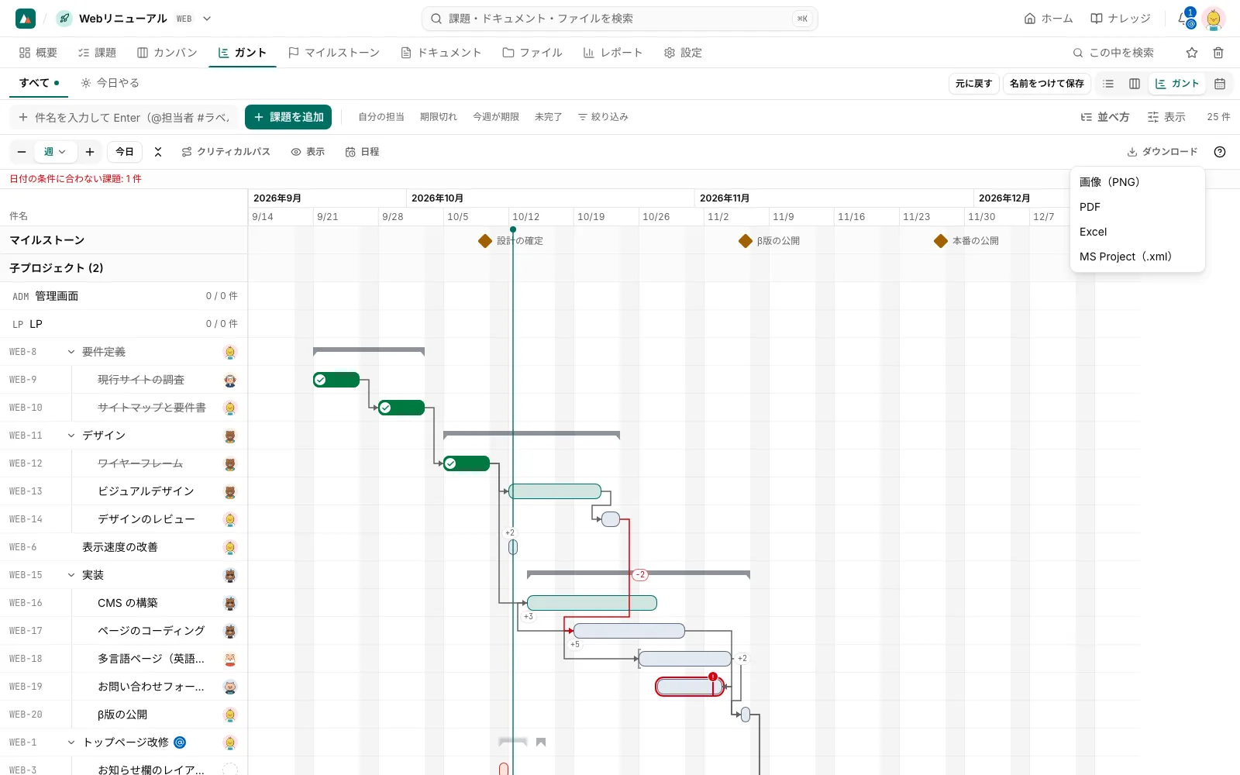The image size is (1240, 775).
Task: Open the マイルストーン tab
Action: pyautogui.click(x=334, y=53)
